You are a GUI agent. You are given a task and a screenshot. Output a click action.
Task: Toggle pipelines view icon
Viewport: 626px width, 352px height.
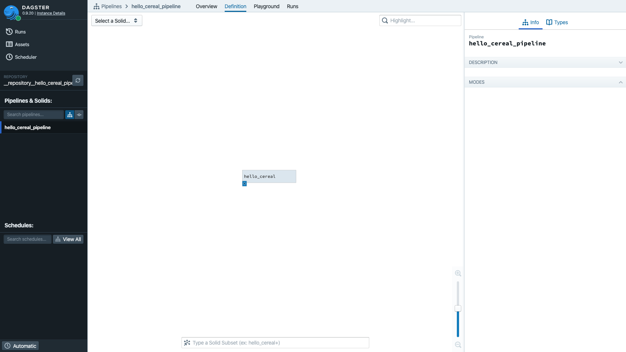tap(70, 115)
